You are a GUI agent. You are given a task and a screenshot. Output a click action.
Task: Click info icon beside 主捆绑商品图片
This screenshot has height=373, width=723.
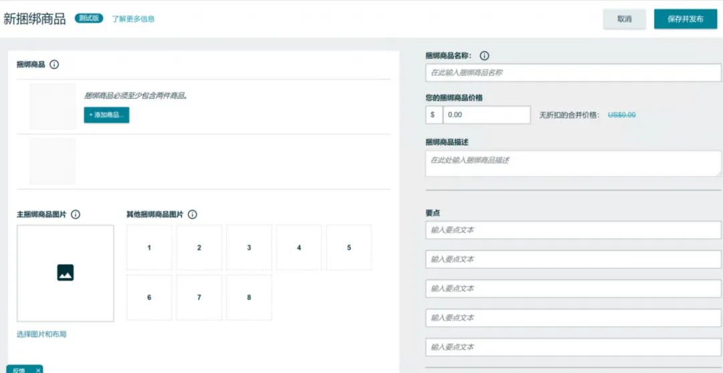(x=76, y=214)
